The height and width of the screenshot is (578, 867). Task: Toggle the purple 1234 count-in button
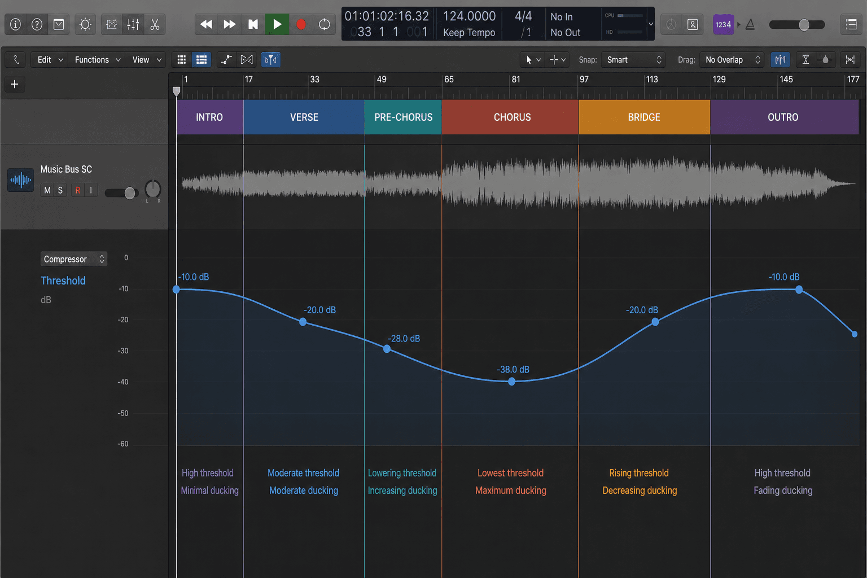[x=723, y=24]
